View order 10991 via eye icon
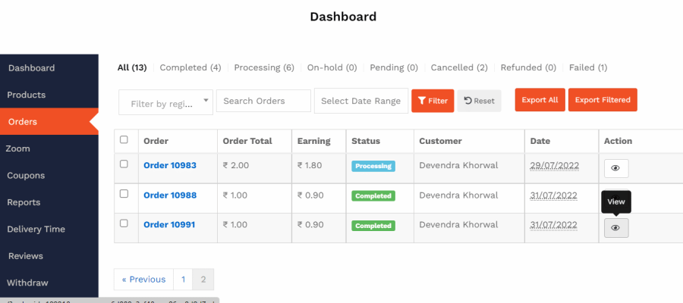Screen dimensions: 683x303 point(616,228)
